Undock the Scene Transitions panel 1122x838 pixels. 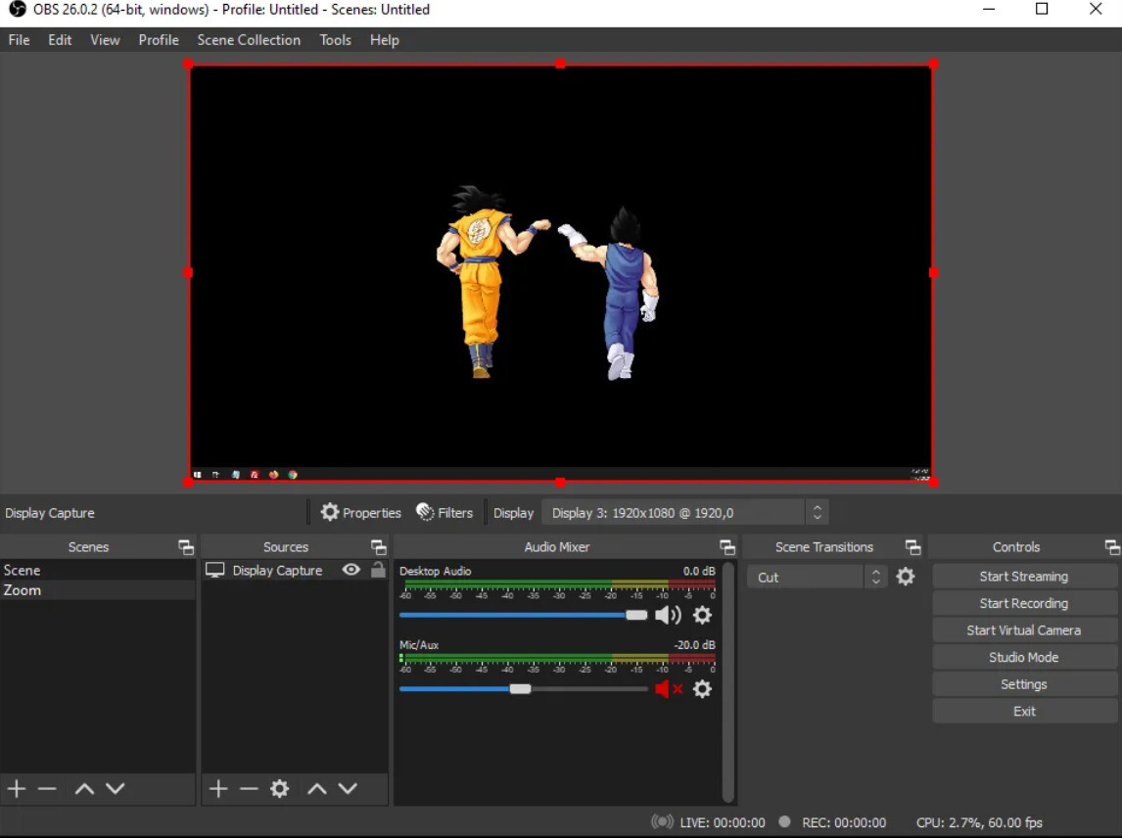(913, 547)
